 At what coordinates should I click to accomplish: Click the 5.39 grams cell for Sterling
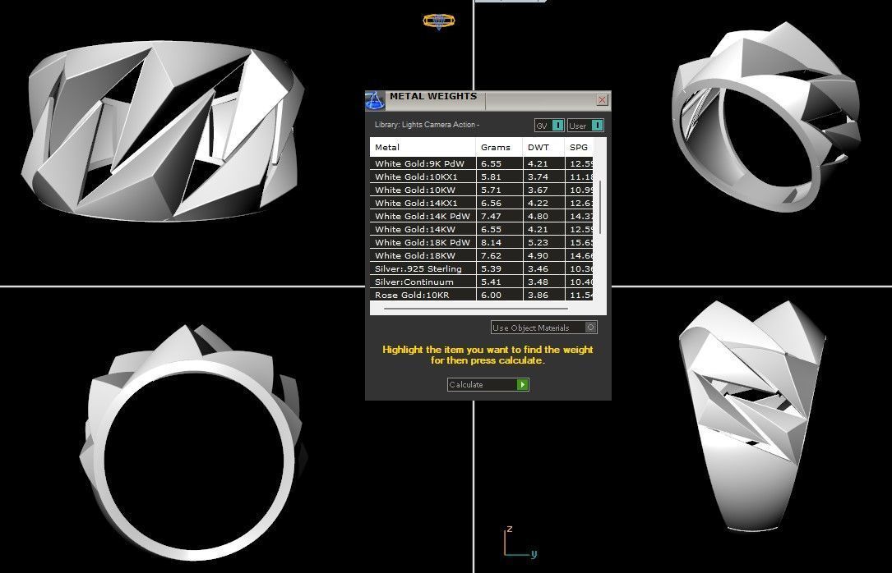click(499, 268)
